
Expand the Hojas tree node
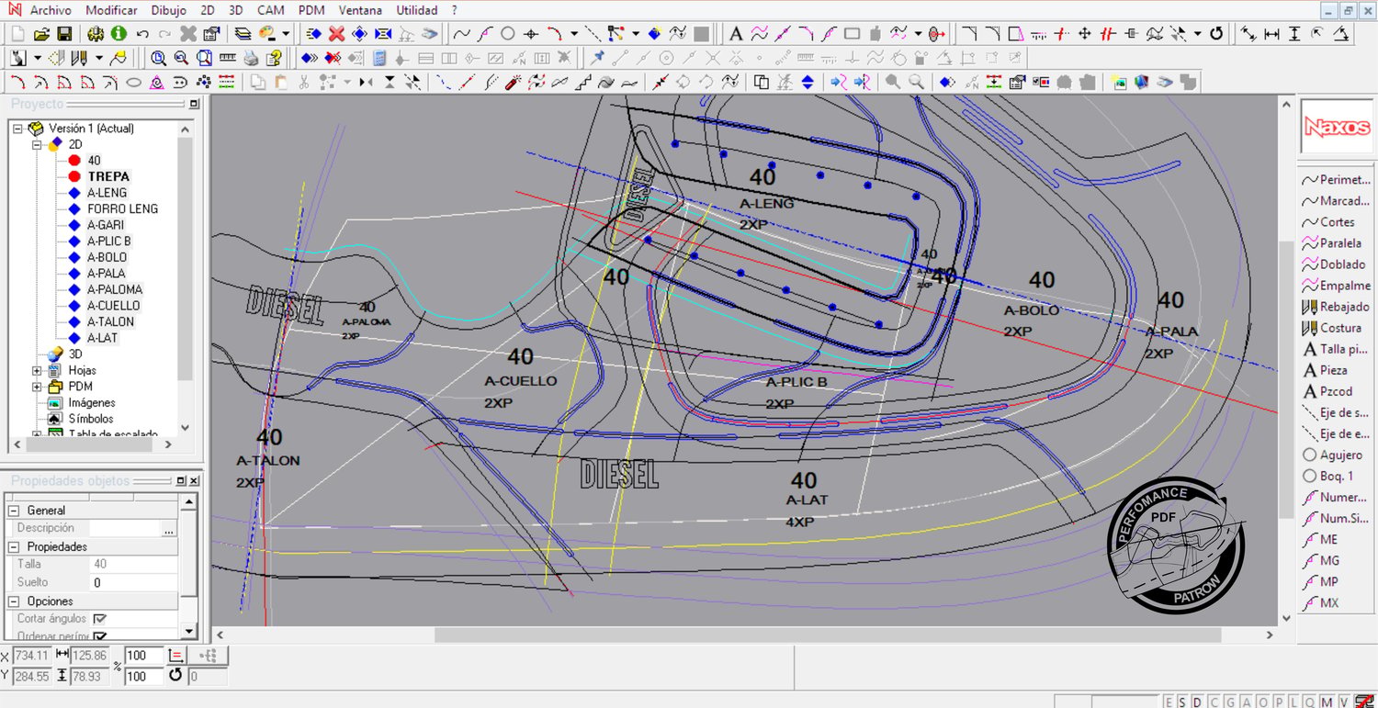tap(37, 370)
